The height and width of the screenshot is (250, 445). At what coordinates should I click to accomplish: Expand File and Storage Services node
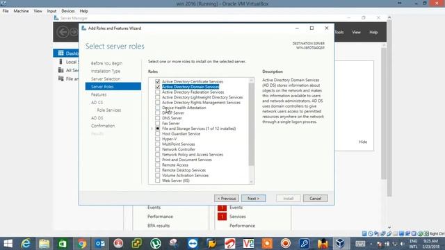point(152,128)
